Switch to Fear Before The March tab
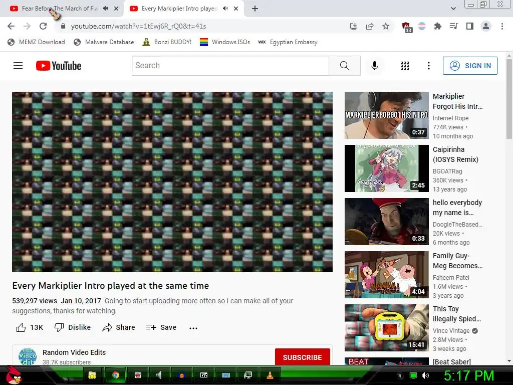This screenshot has width=513, height=385. 60,9
